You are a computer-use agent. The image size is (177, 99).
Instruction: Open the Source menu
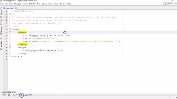tap(25, 4)
